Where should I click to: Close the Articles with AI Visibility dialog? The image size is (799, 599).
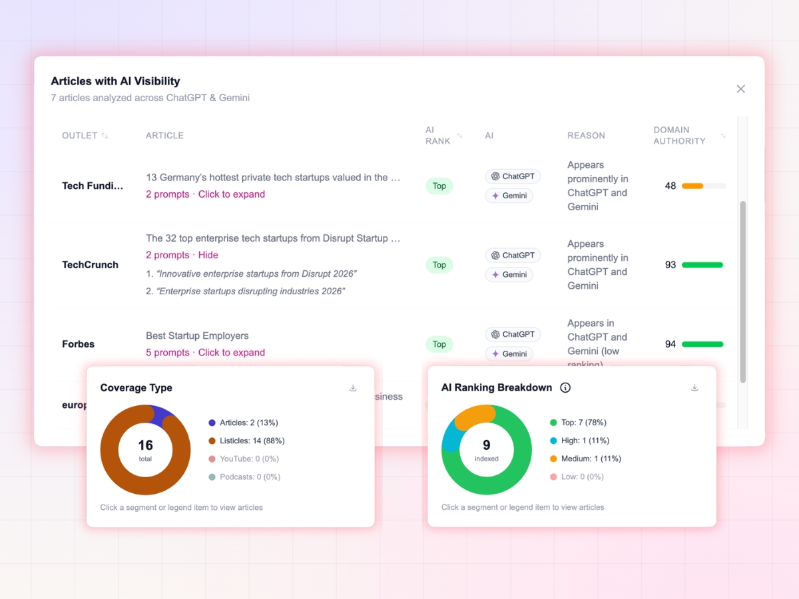pos(740,89)
